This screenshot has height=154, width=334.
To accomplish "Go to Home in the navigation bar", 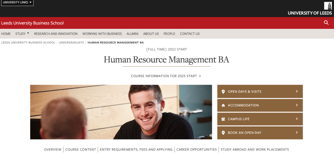I will [6, 34].
